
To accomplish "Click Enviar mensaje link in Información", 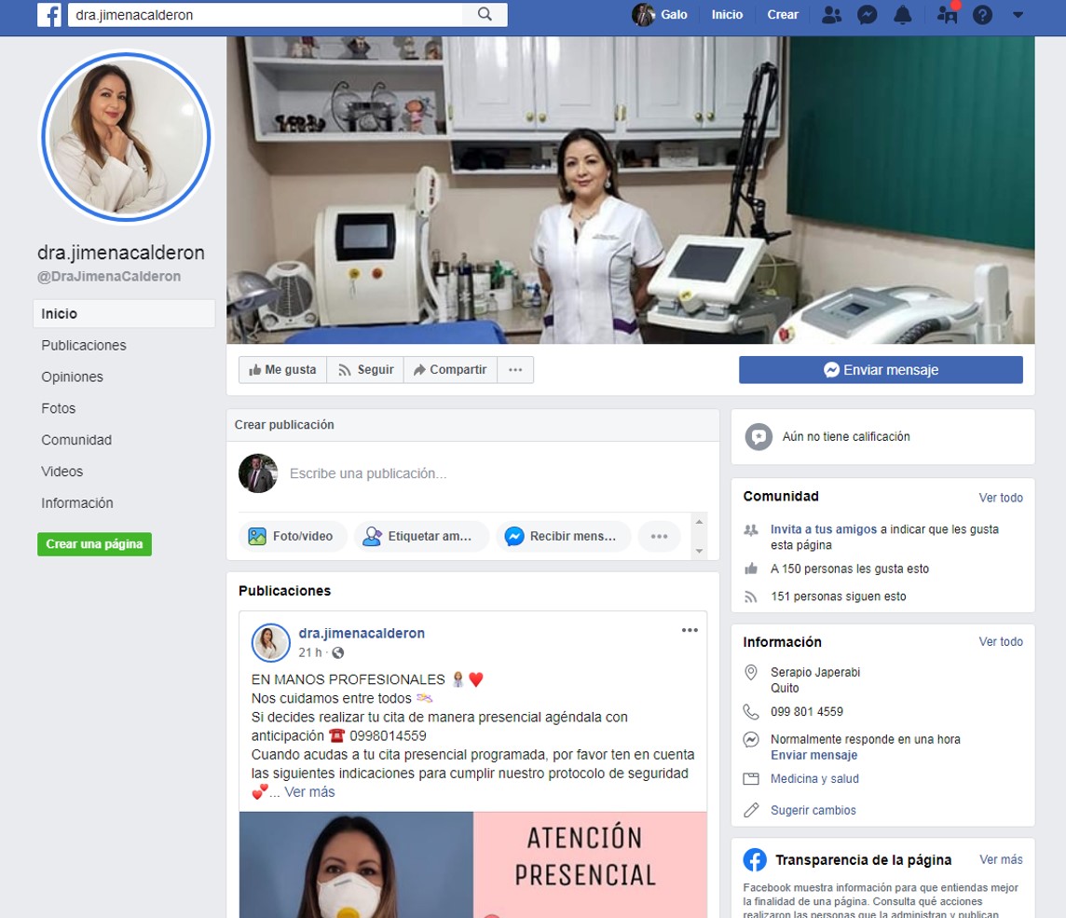I will 813,756.
